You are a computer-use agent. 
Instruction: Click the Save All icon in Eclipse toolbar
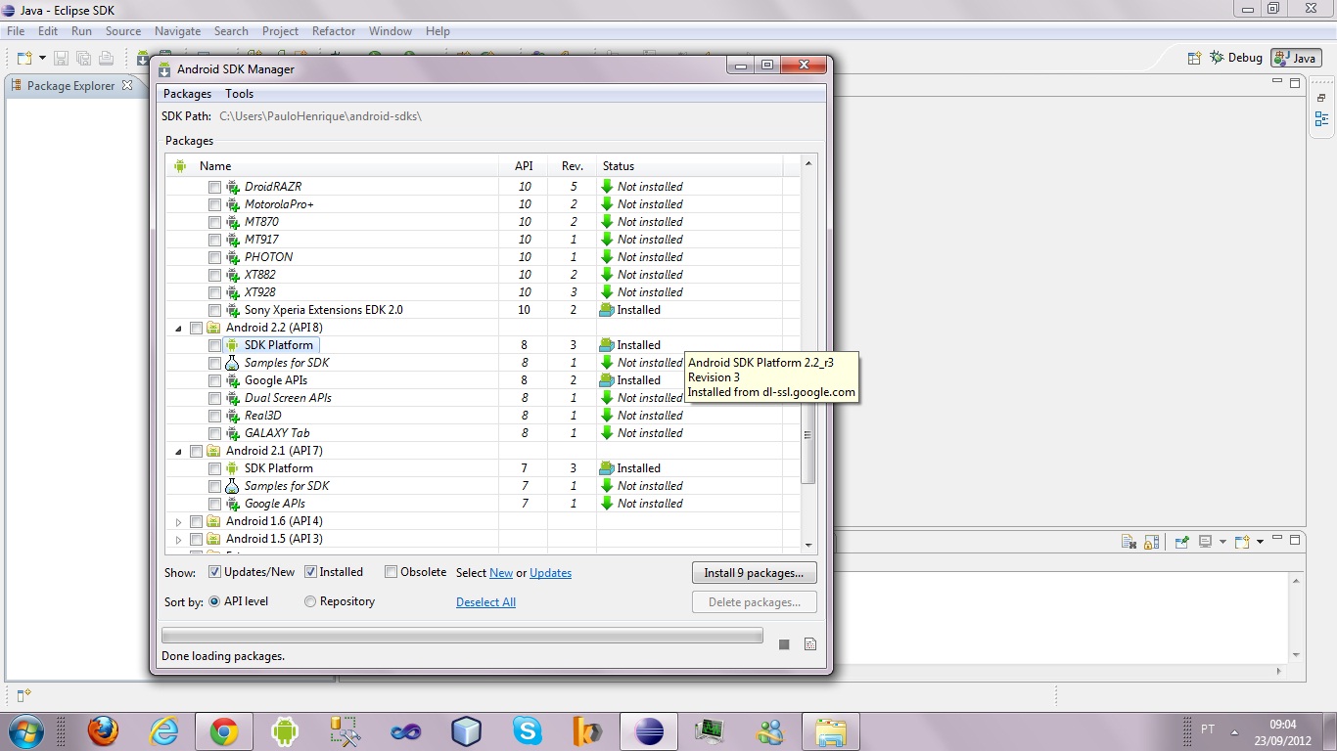pos(83,59)
